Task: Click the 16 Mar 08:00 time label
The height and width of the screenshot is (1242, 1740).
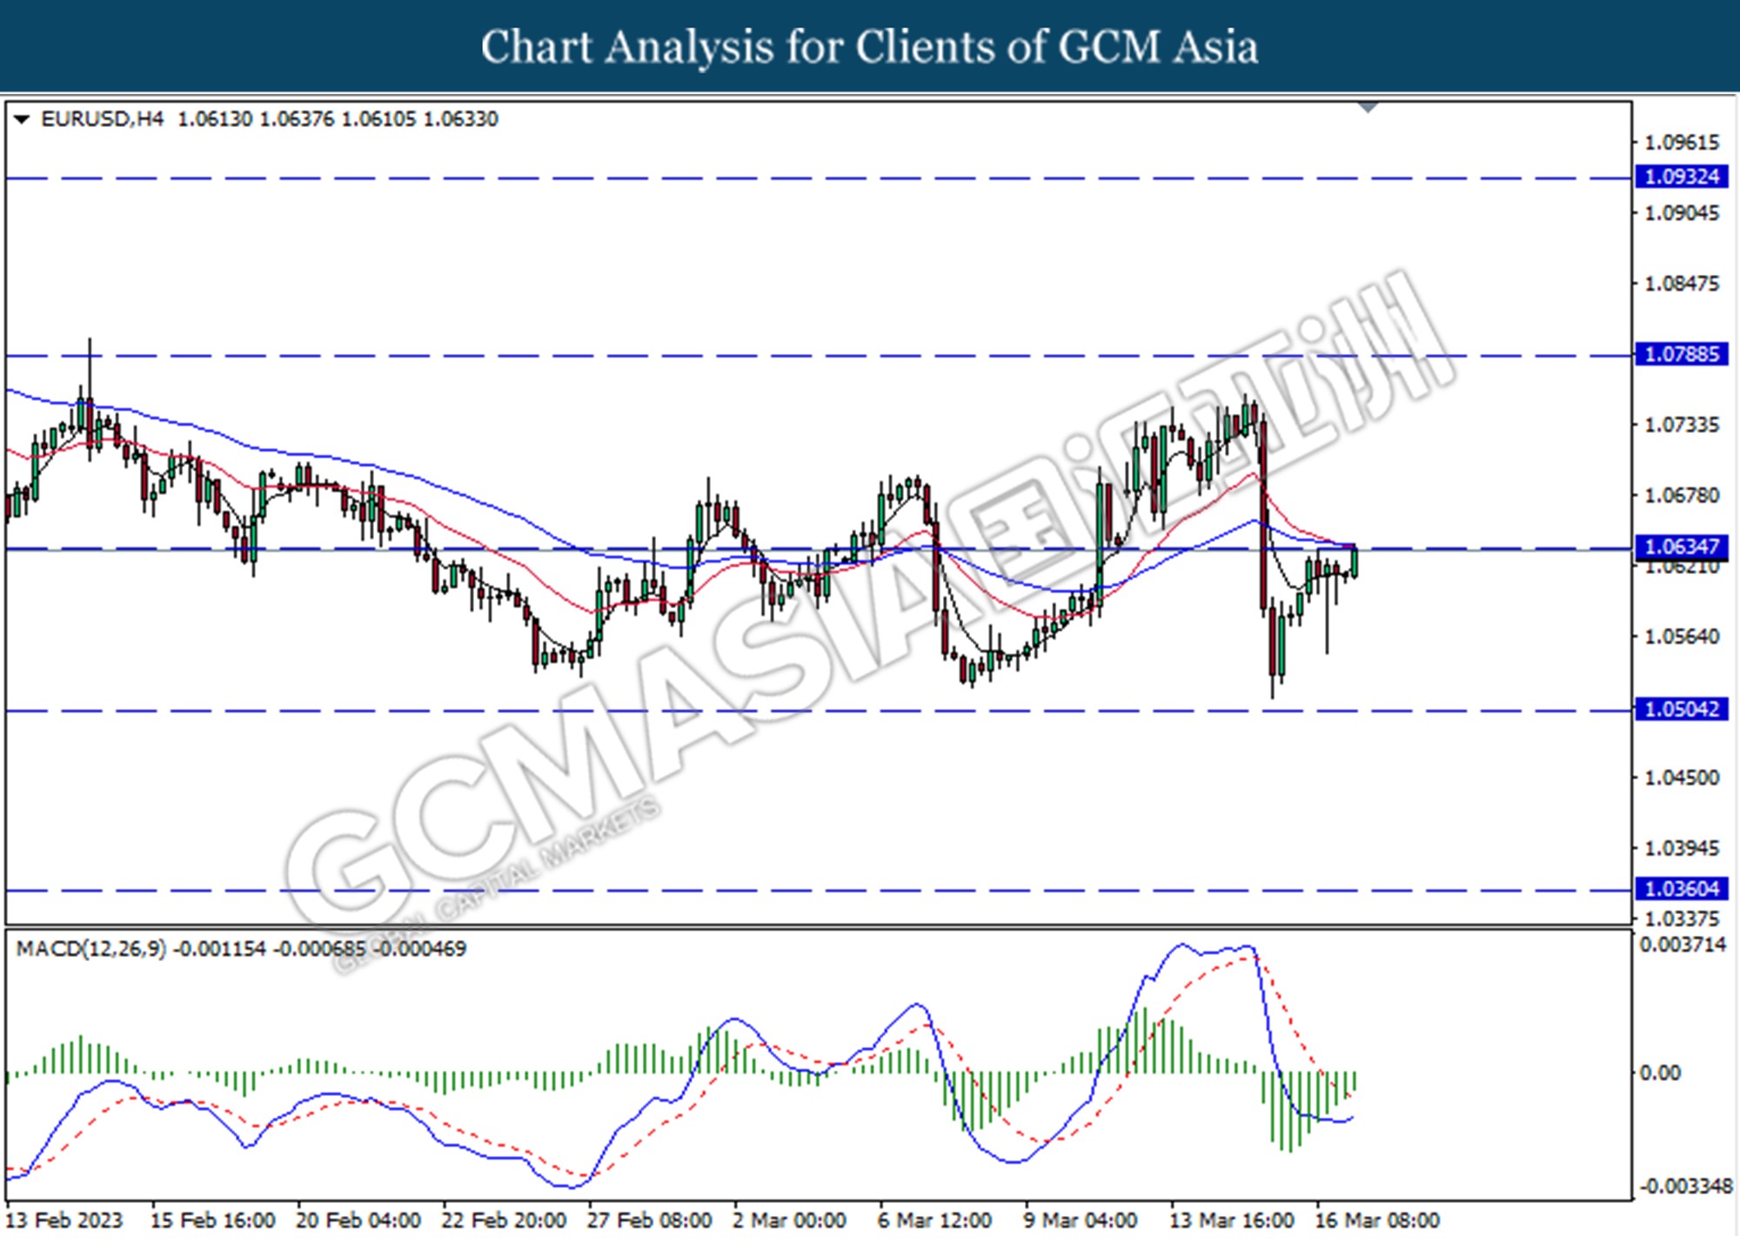Action: click(x=1376, y=1220)
